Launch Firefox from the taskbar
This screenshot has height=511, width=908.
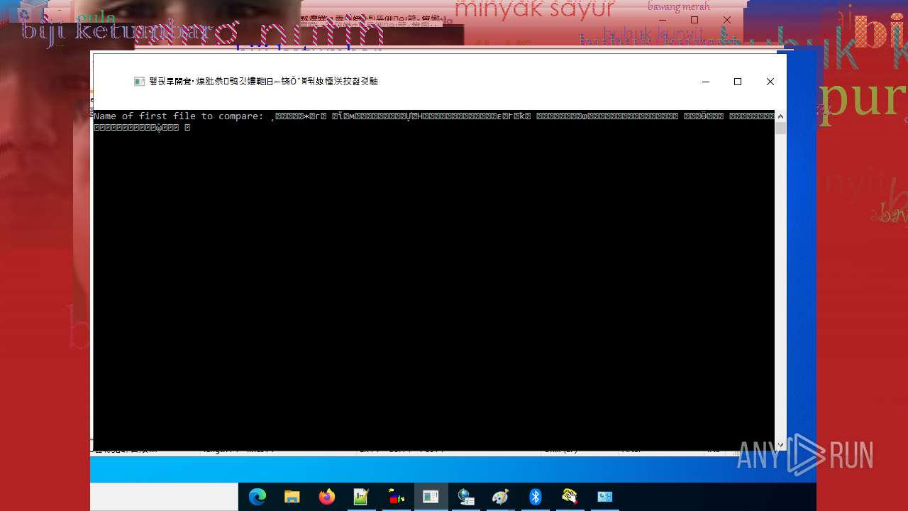coord(326,497)
